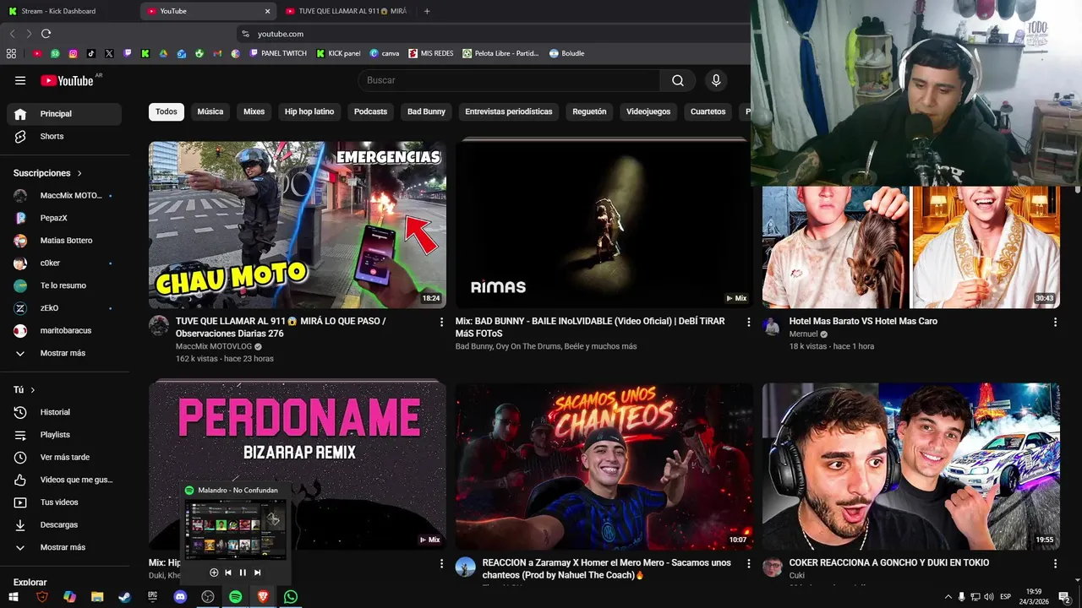Open the Instagram bookmark icon
1082x608 pixels.
coord(74,53)
